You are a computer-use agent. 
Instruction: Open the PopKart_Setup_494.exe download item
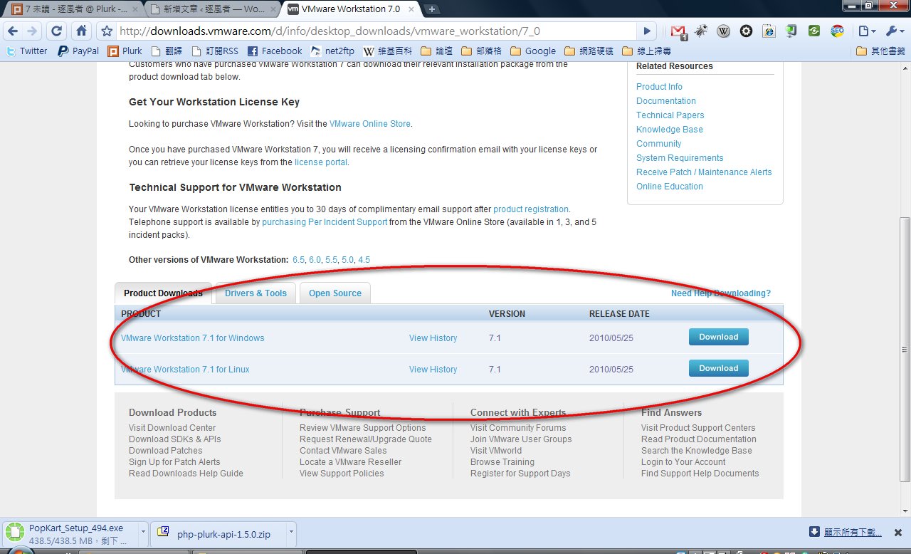tap(70, 533)
